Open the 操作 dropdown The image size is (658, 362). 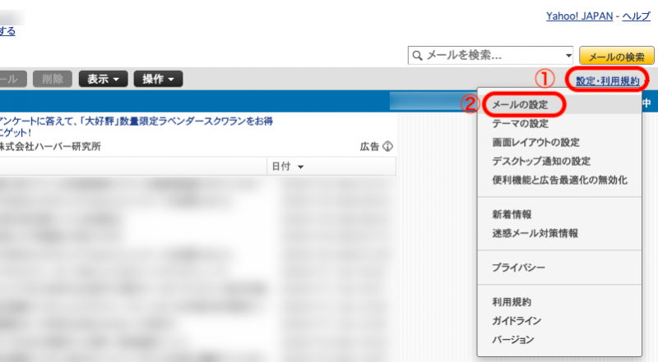[x=158, y=79]
